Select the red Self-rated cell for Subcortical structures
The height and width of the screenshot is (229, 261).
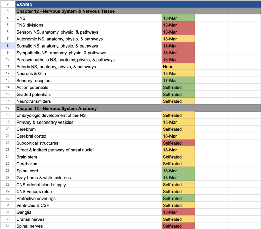click(x=178, y=143)
